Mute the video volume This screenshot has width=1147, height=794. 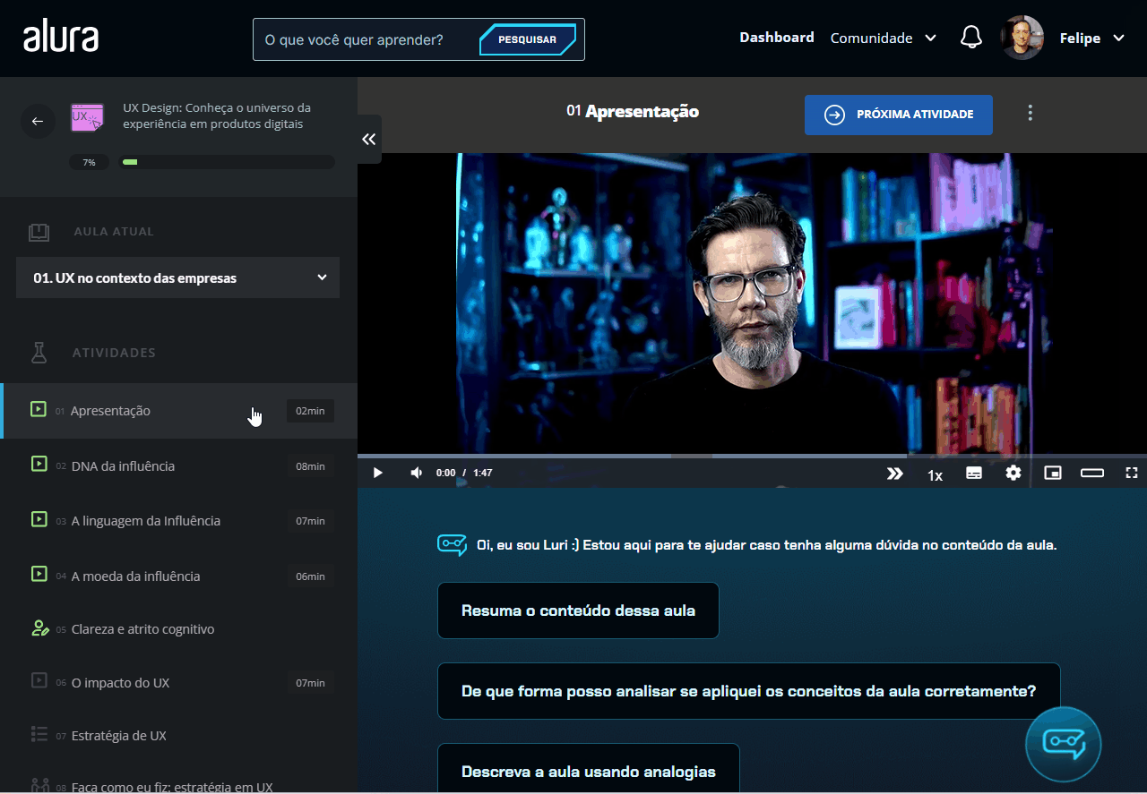416,473
